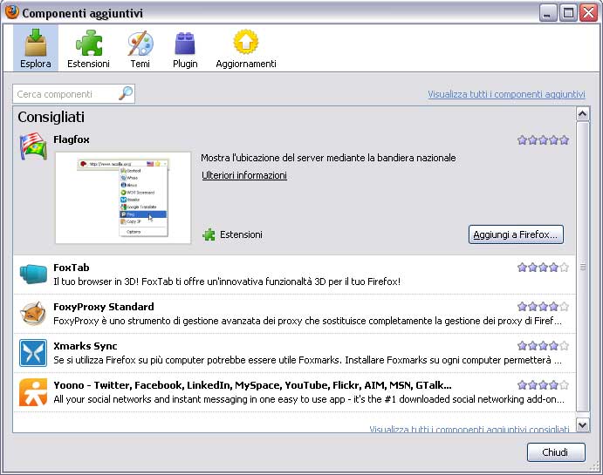Viewport: 603px width, 475px height.
Task: Click the FoxyProxy Standard star rating
Action: point(543,307)
